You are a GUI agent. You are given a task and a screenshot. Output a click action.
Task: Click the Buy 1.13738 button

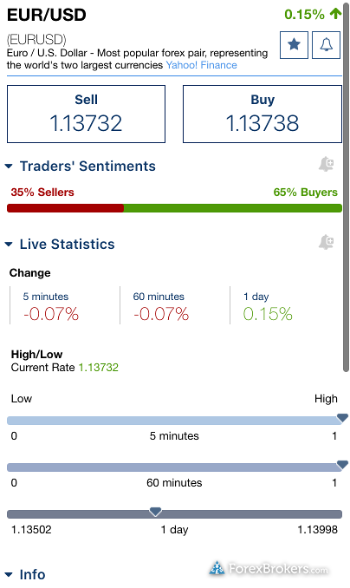pyautogui.click(x=262, y=114)
